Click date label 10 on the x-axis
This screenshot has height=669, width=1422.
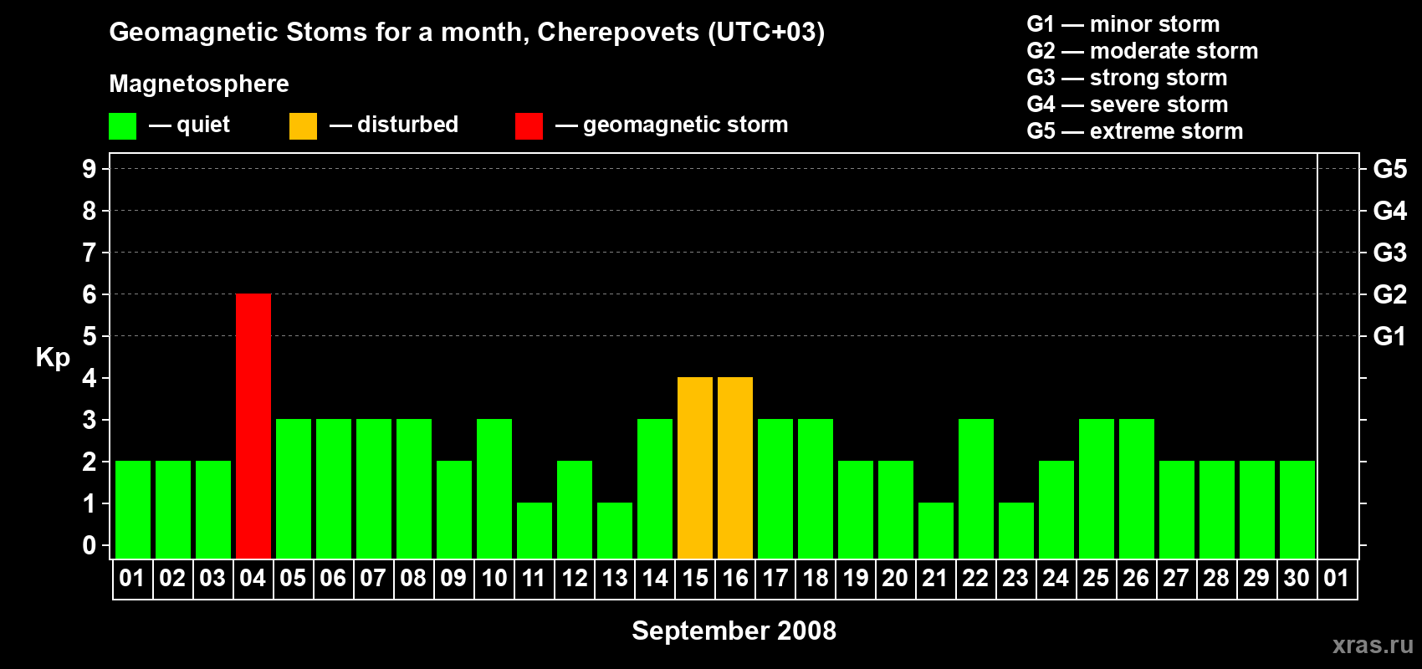point(494,579)
